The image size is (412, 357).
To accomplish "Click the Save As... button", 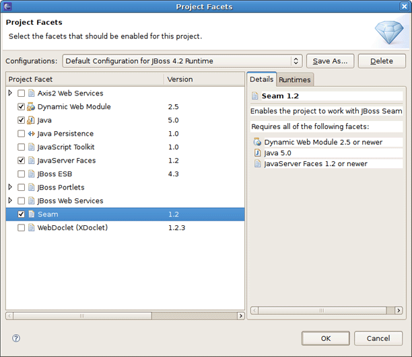I will (x=330, y=61).
